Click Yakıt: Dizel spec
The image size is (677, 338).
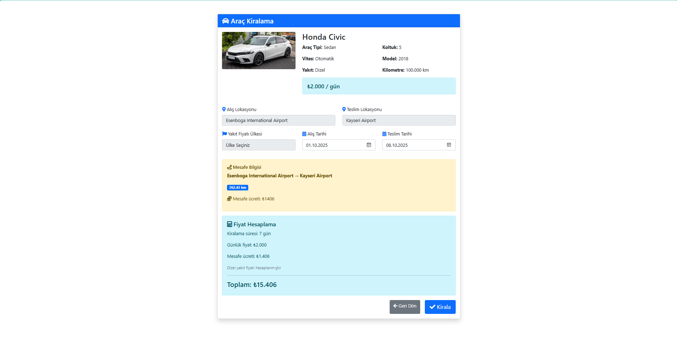click(x=314, y=70)
